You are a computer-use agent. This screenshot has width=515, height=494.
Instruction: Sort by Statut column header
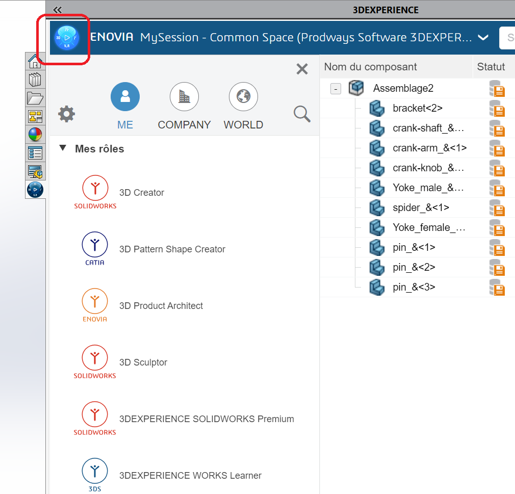(x=491, y=67)
